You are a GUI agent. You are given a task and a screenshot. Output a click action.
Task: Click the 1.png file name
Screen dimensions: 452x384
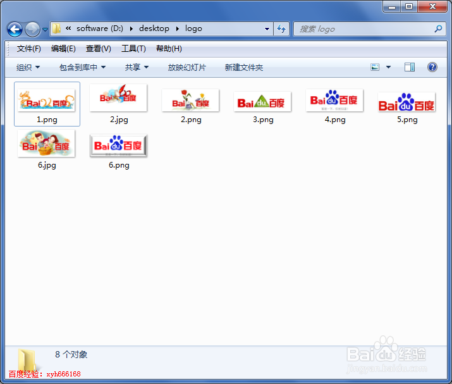(47, 120)
